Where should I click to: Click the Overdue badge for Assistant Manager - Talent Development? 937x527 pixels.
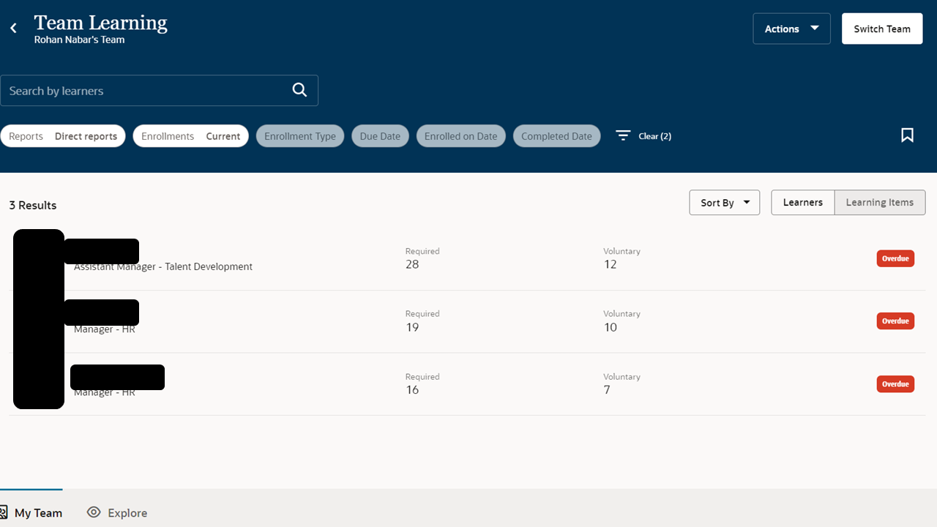pyautogui.click(x=895, y=258)
